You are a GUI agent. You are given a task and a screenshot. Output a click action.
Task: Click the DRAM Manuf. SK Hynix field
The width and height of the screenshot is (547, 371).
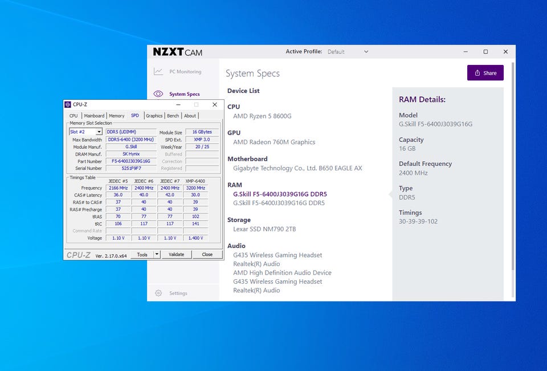[131, 154]
